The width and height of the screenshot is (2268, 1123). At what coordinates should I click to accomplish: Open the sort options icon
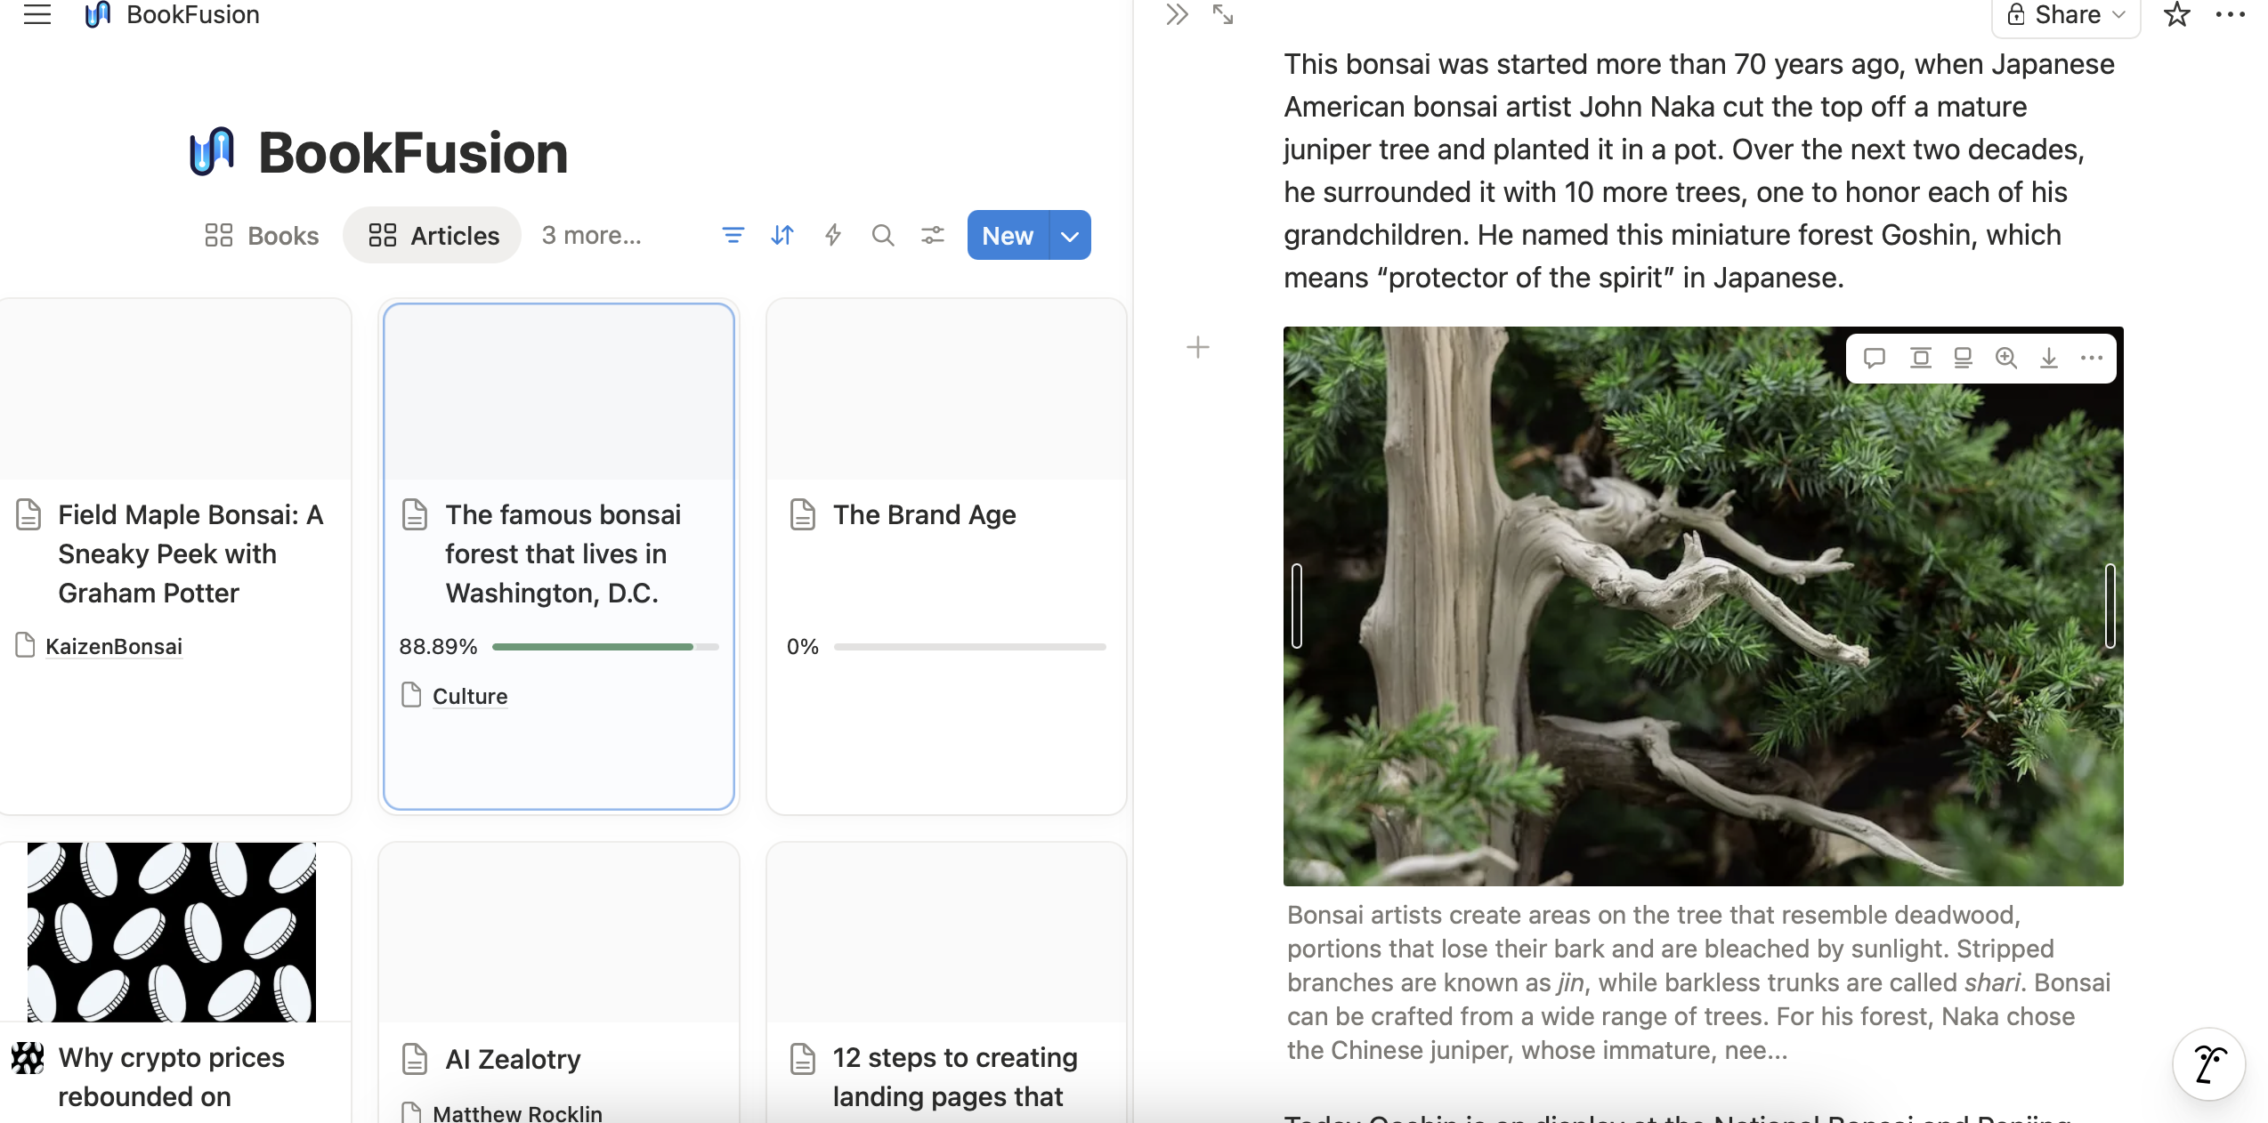[x=782, y=235]
